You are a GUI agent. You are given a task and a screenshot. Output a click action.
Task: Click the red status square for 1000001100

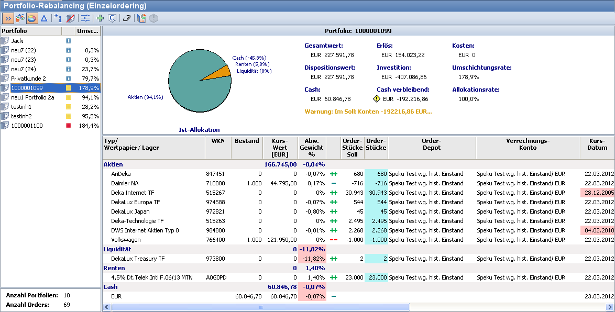click(x=68, y=126)
